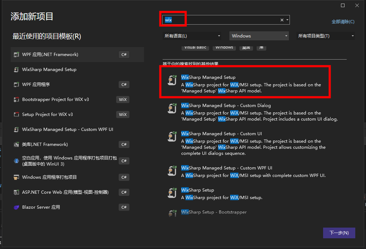Click the recent WixSharp Managed Setup icon

point(16,70)
